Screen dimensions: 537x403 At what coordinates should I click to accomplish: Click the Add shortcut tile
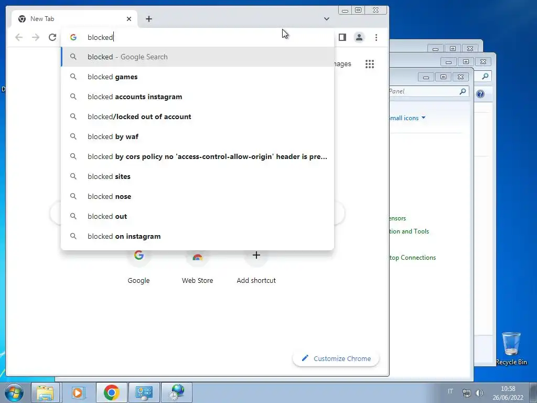pos(256,267)
